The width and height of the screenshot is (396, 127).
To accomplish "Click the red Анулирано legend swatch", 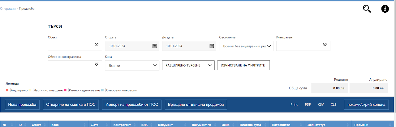I will click(7, 90).
